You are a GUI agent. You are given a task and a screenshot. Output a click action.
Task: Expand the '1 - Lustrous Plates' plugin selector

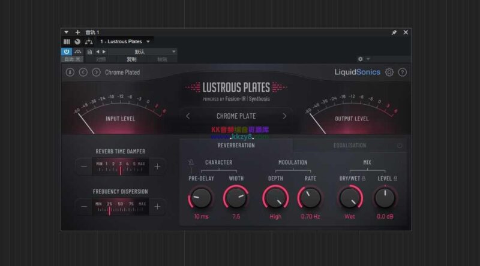125,41
